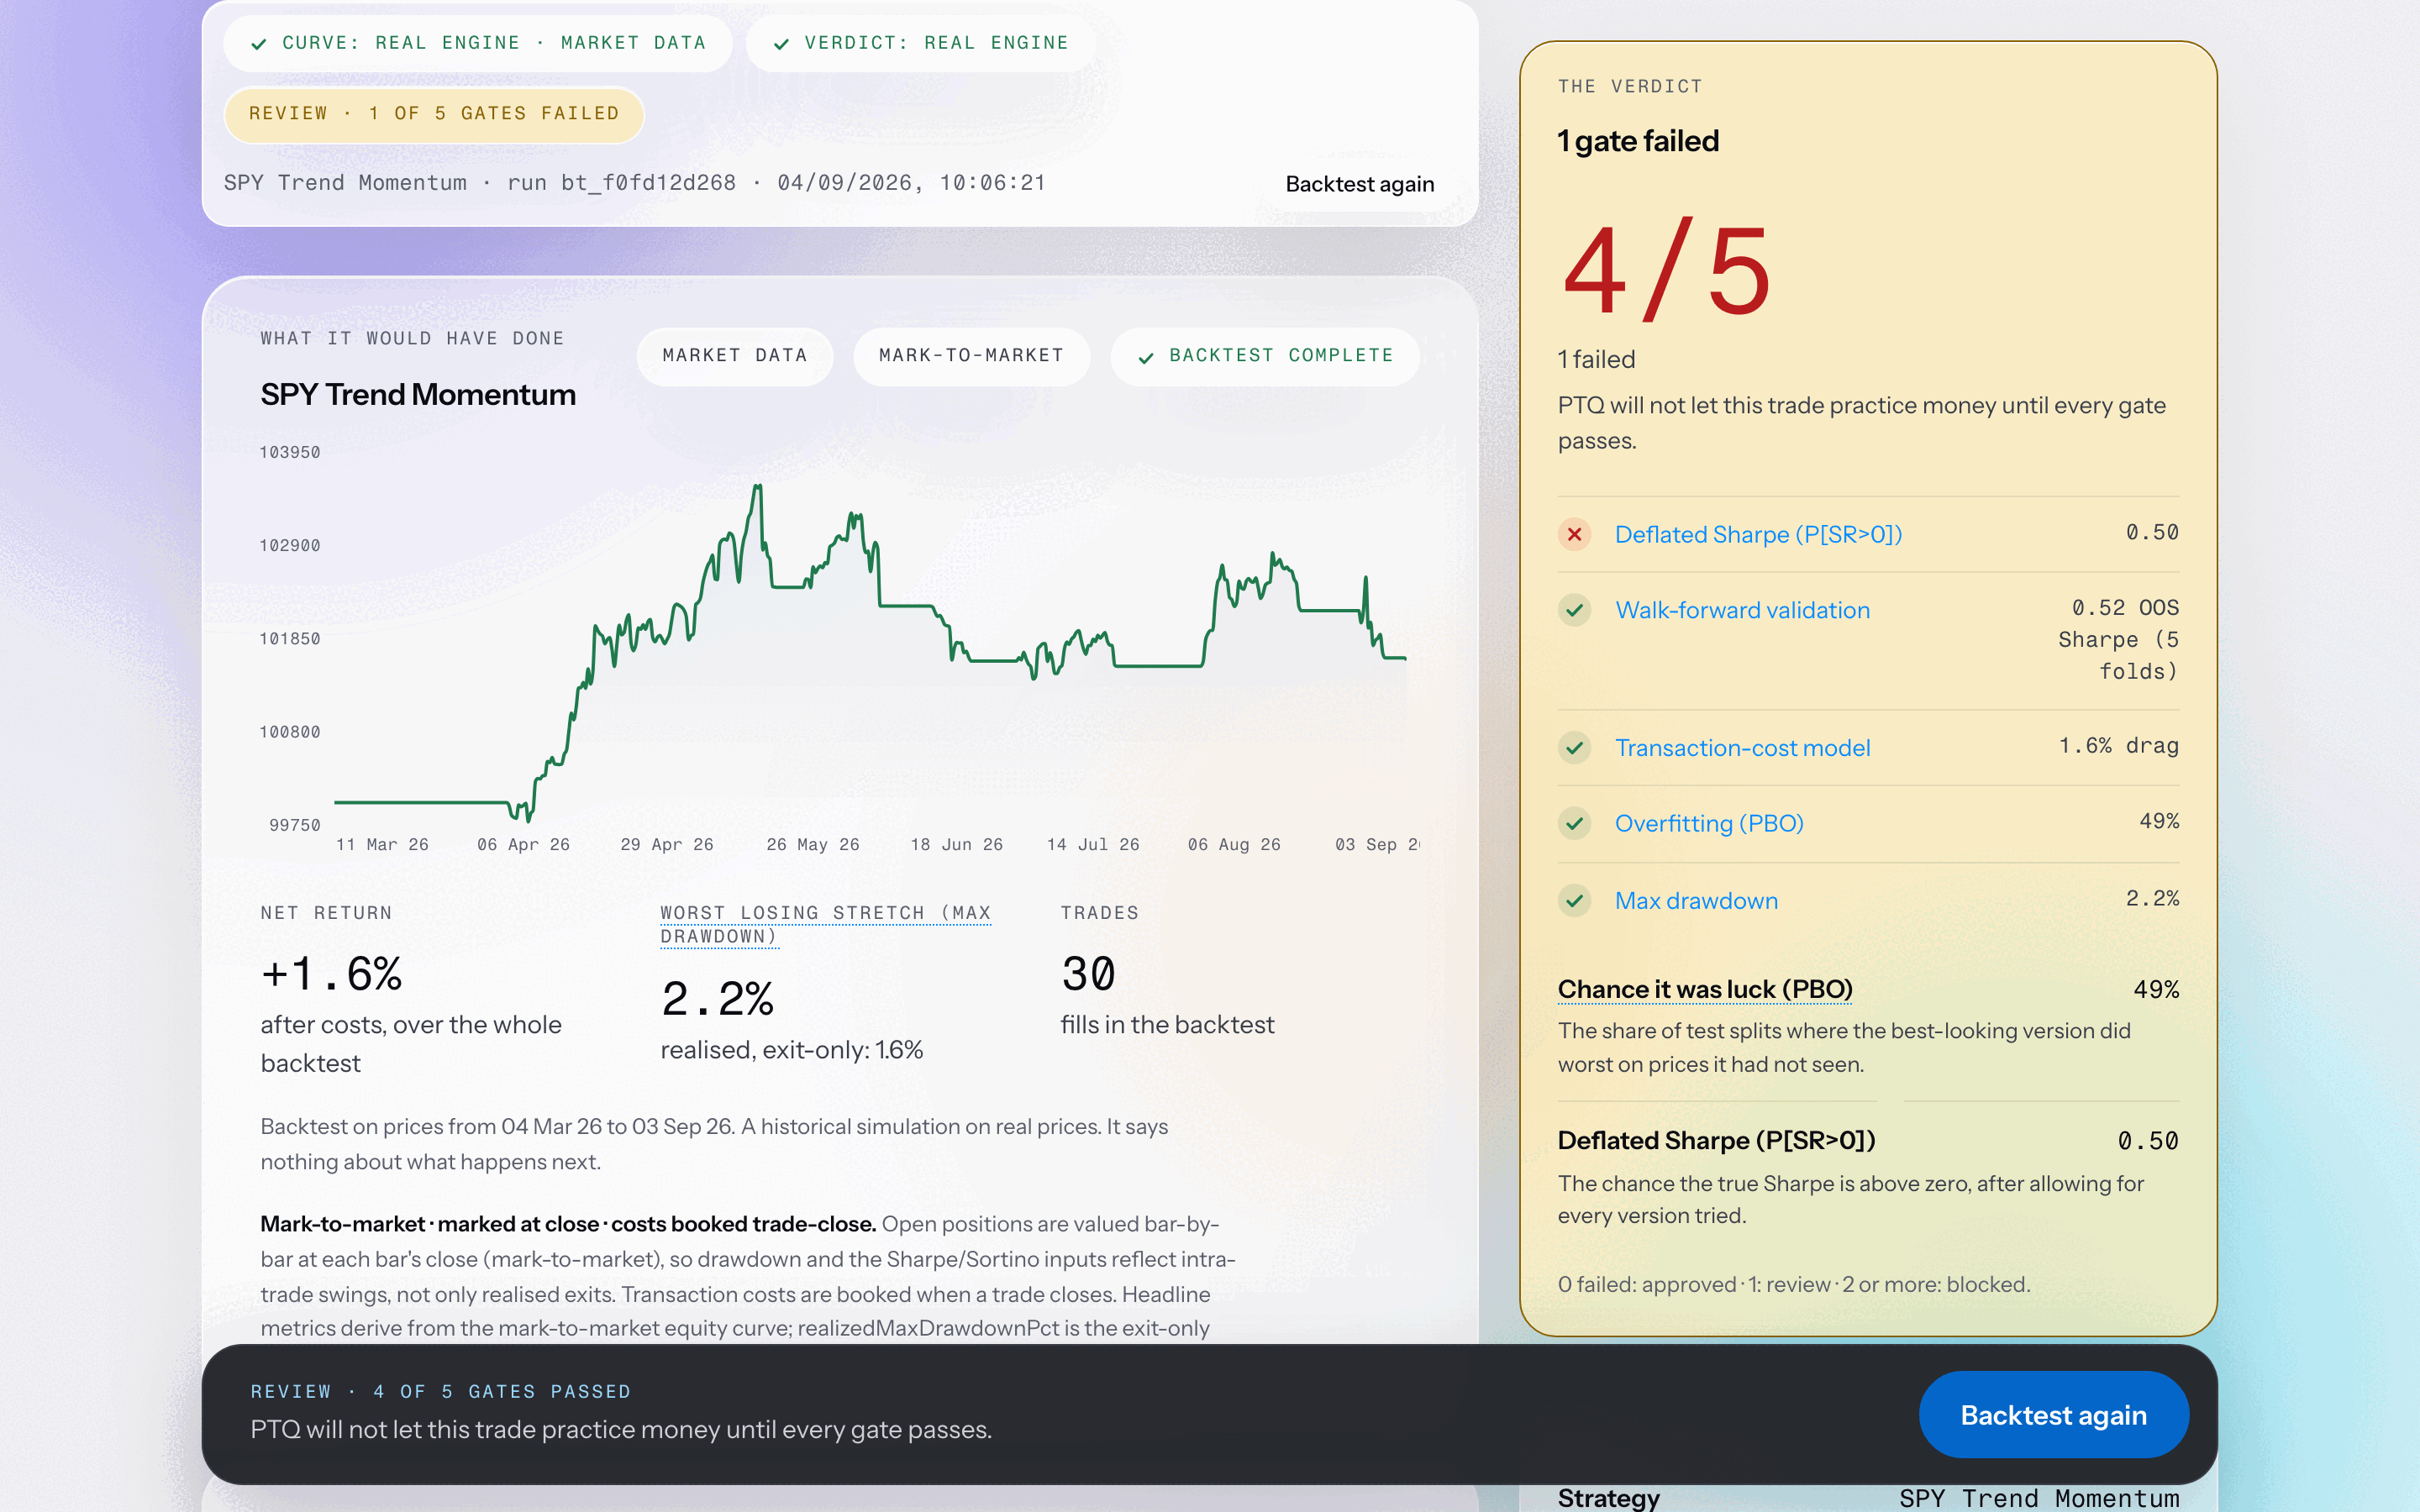Image resolution: width=2420 pixels, height=1512 pixels.
Task: Select the Market Data pill
Action: 735,356
